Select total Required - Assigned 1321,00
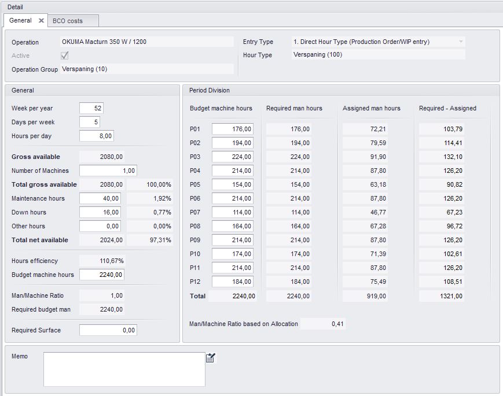This screenshot has width=503, height=396. (442, 296)
